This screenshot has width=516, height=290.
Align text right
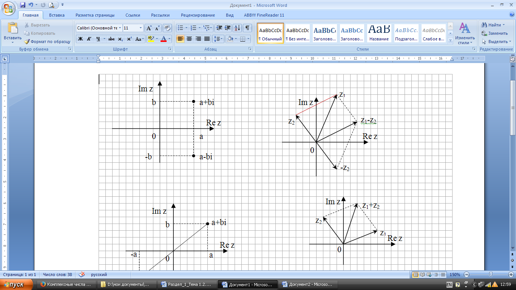198,39
